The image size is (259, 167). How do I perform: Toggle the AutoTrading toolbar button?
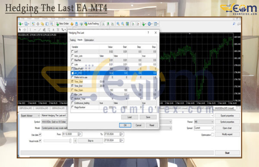coord(92,24)
